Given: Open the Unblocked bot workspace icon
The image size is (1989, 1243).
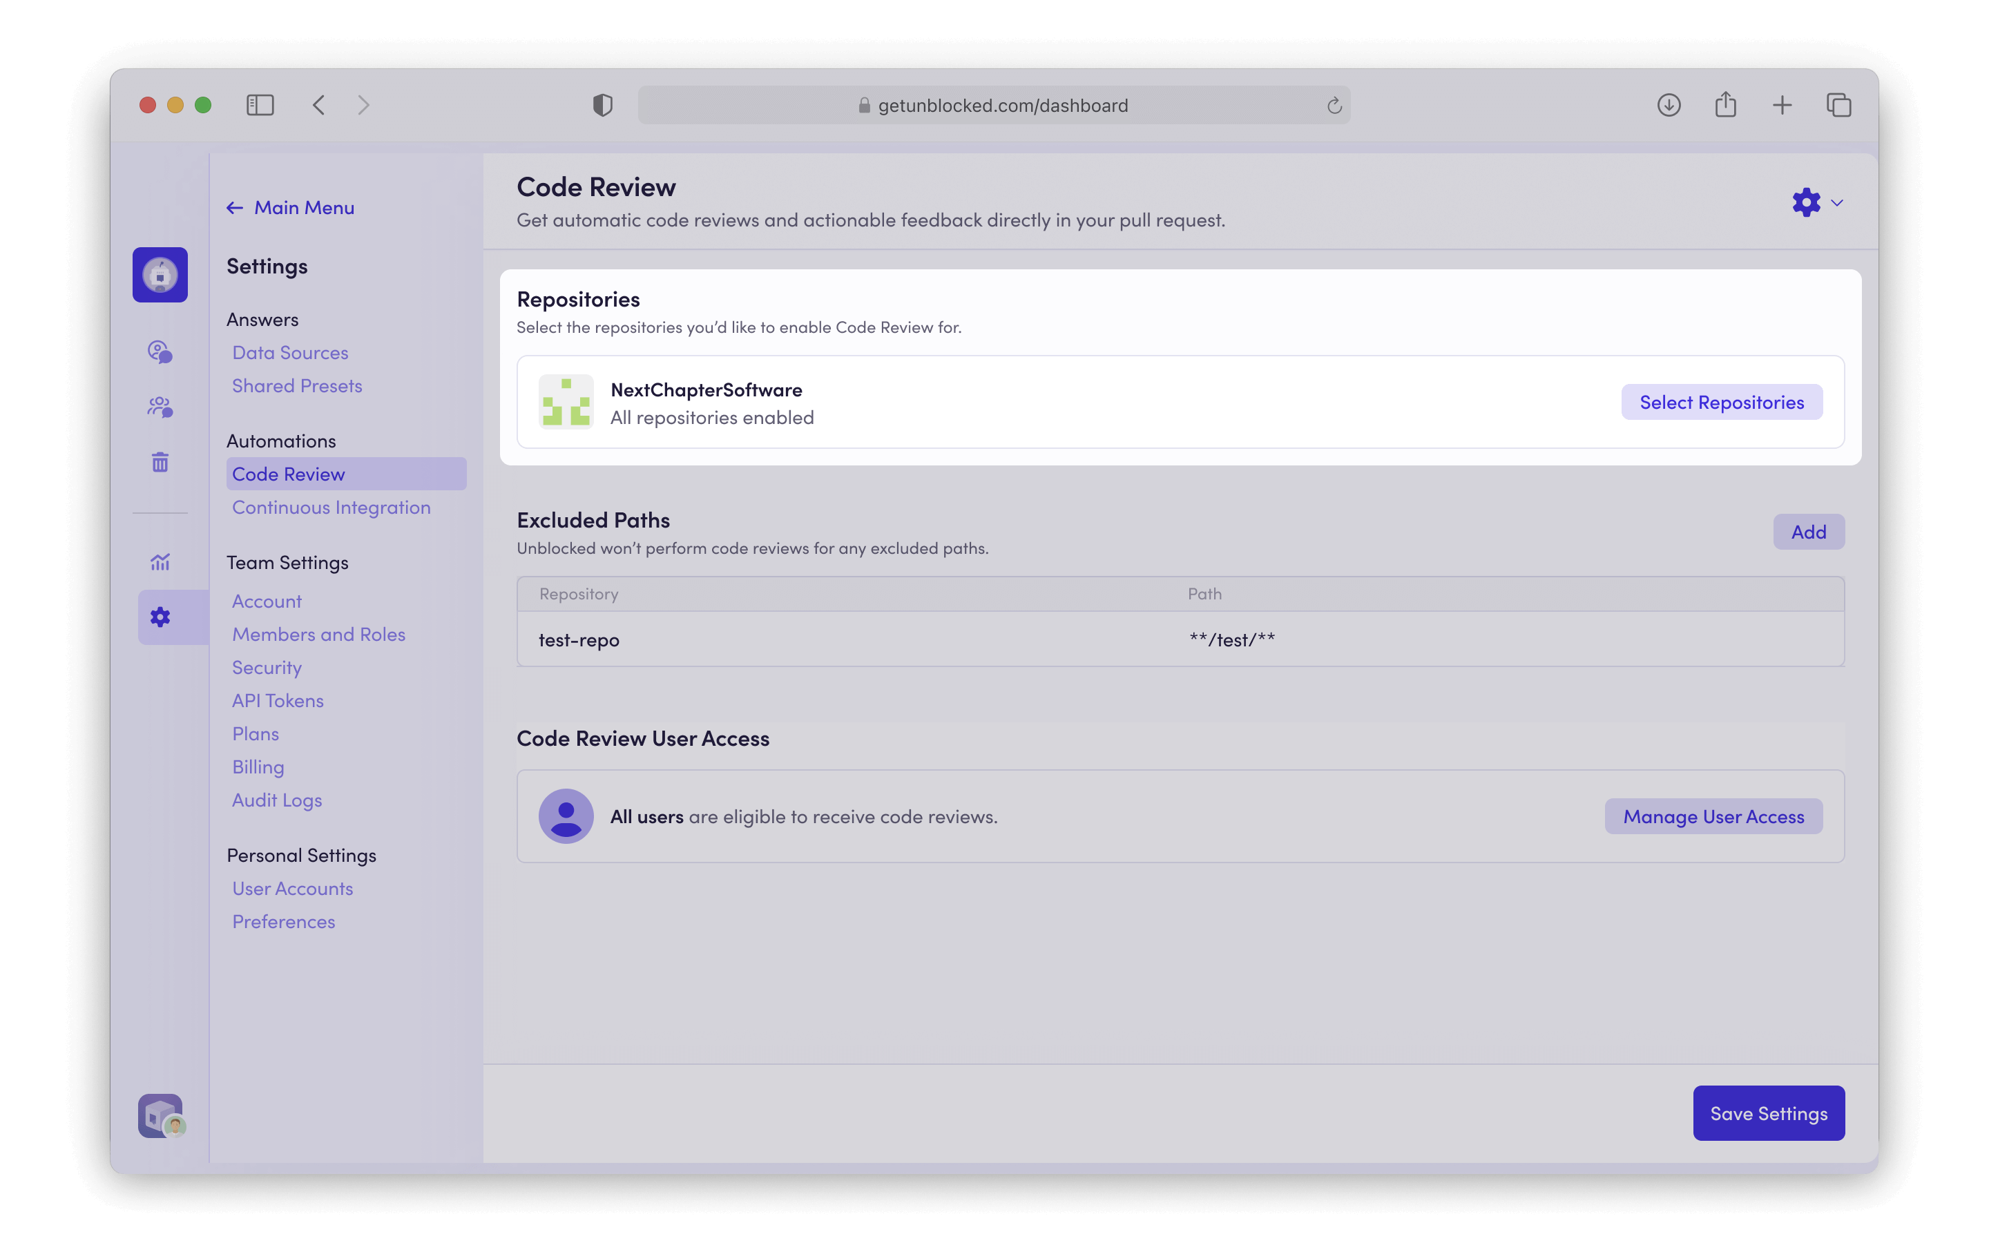Looking at the screenshot, I should coord(160,275).
